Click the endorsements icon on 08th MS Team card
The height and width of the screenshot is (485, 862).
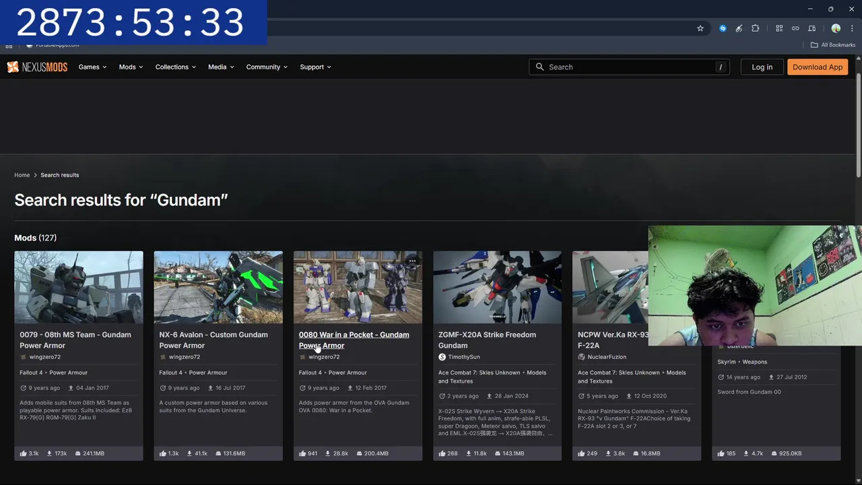24,453
